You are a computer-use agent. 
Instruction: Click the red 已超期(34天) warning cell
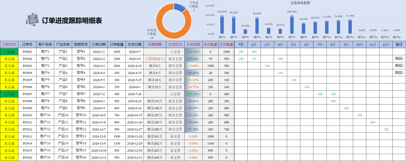click(x=154, y=59)
